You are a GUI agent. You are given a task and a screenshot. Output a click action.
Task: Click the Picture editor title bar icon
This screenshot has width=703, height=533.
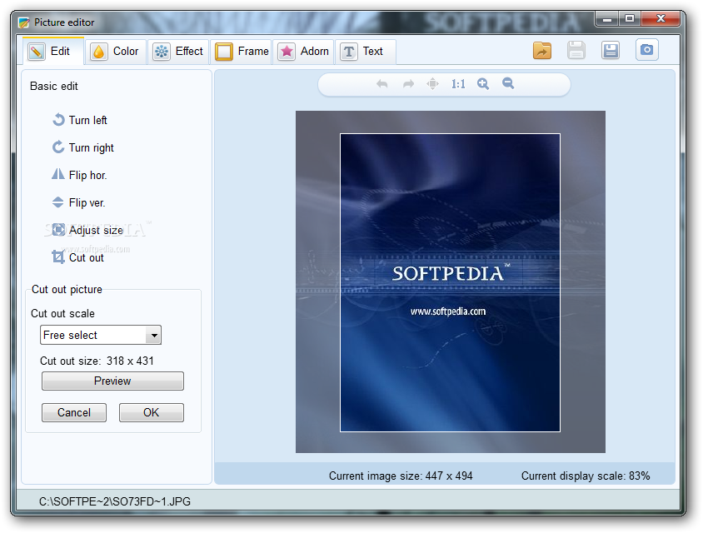click(x=24, y=22)
